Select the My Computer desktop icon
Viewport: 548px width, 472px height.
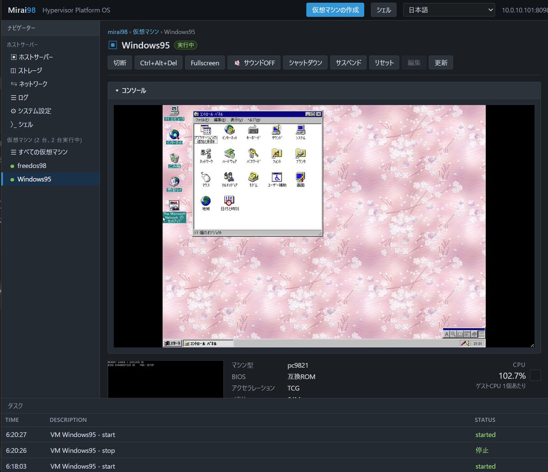click(174, 113)
